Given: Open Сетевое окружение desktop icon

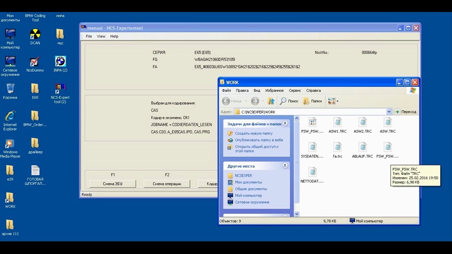Looking at the screenshot, I should tap(10, 66).
